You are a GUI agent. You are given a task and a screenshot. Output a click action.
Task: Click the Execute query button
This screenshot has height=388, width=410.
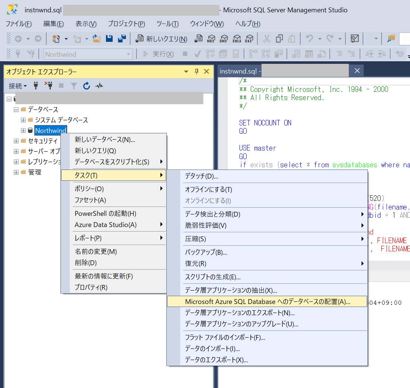tap(159, 54)
